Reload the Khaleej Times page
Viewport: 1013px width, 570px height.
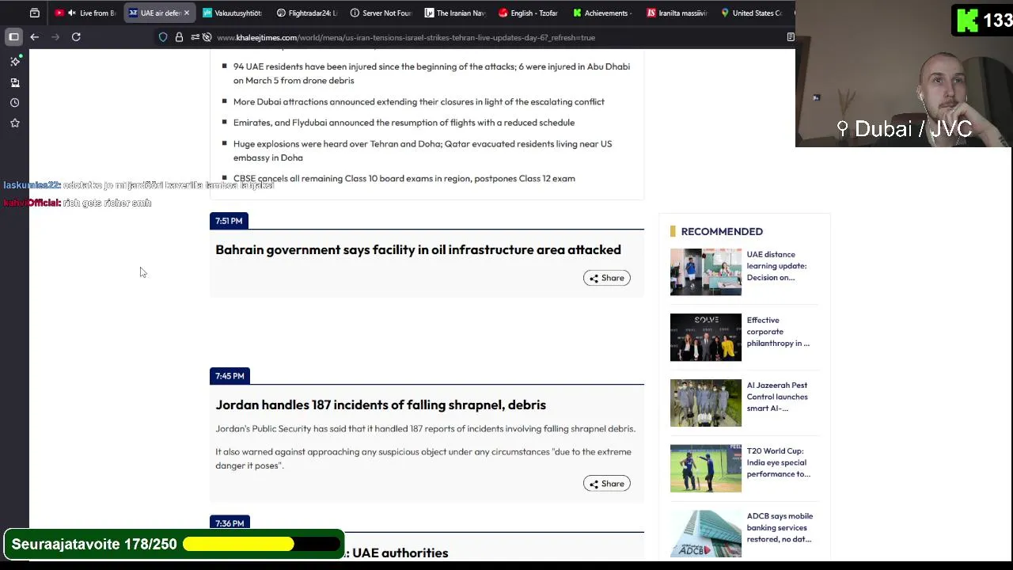tap(76, 36)
